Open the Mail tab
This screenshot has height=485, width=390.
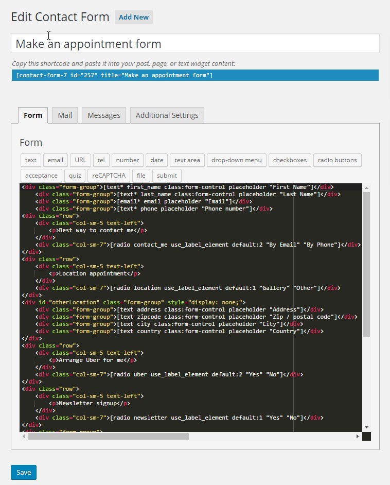65,115
